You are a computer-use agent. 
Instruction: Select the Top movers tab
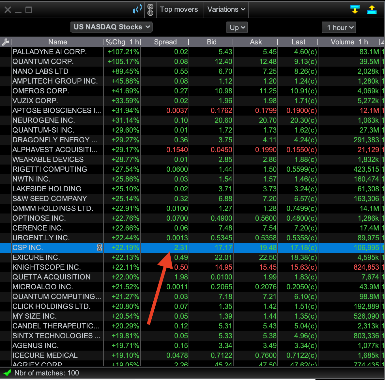pyautogui.click(x=179, y=9)
